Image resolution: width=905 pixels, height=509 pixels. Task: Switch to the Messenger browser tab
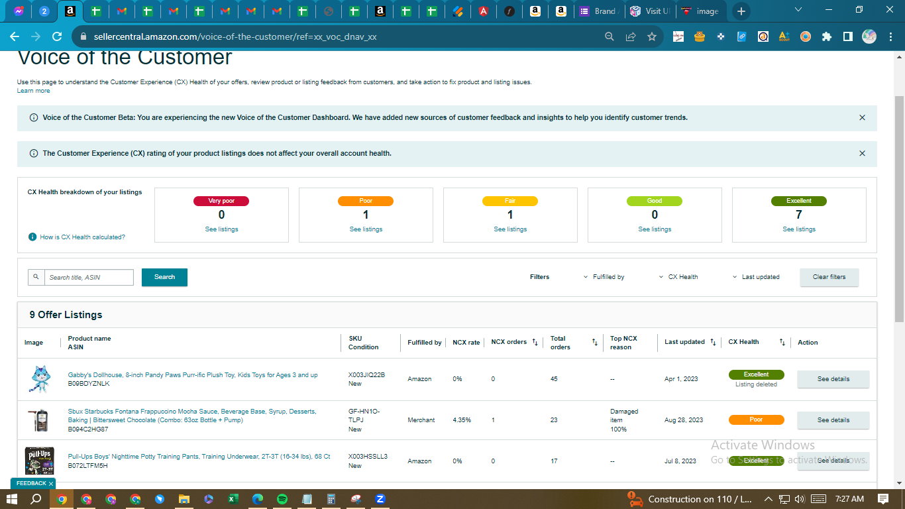(19, 11)
